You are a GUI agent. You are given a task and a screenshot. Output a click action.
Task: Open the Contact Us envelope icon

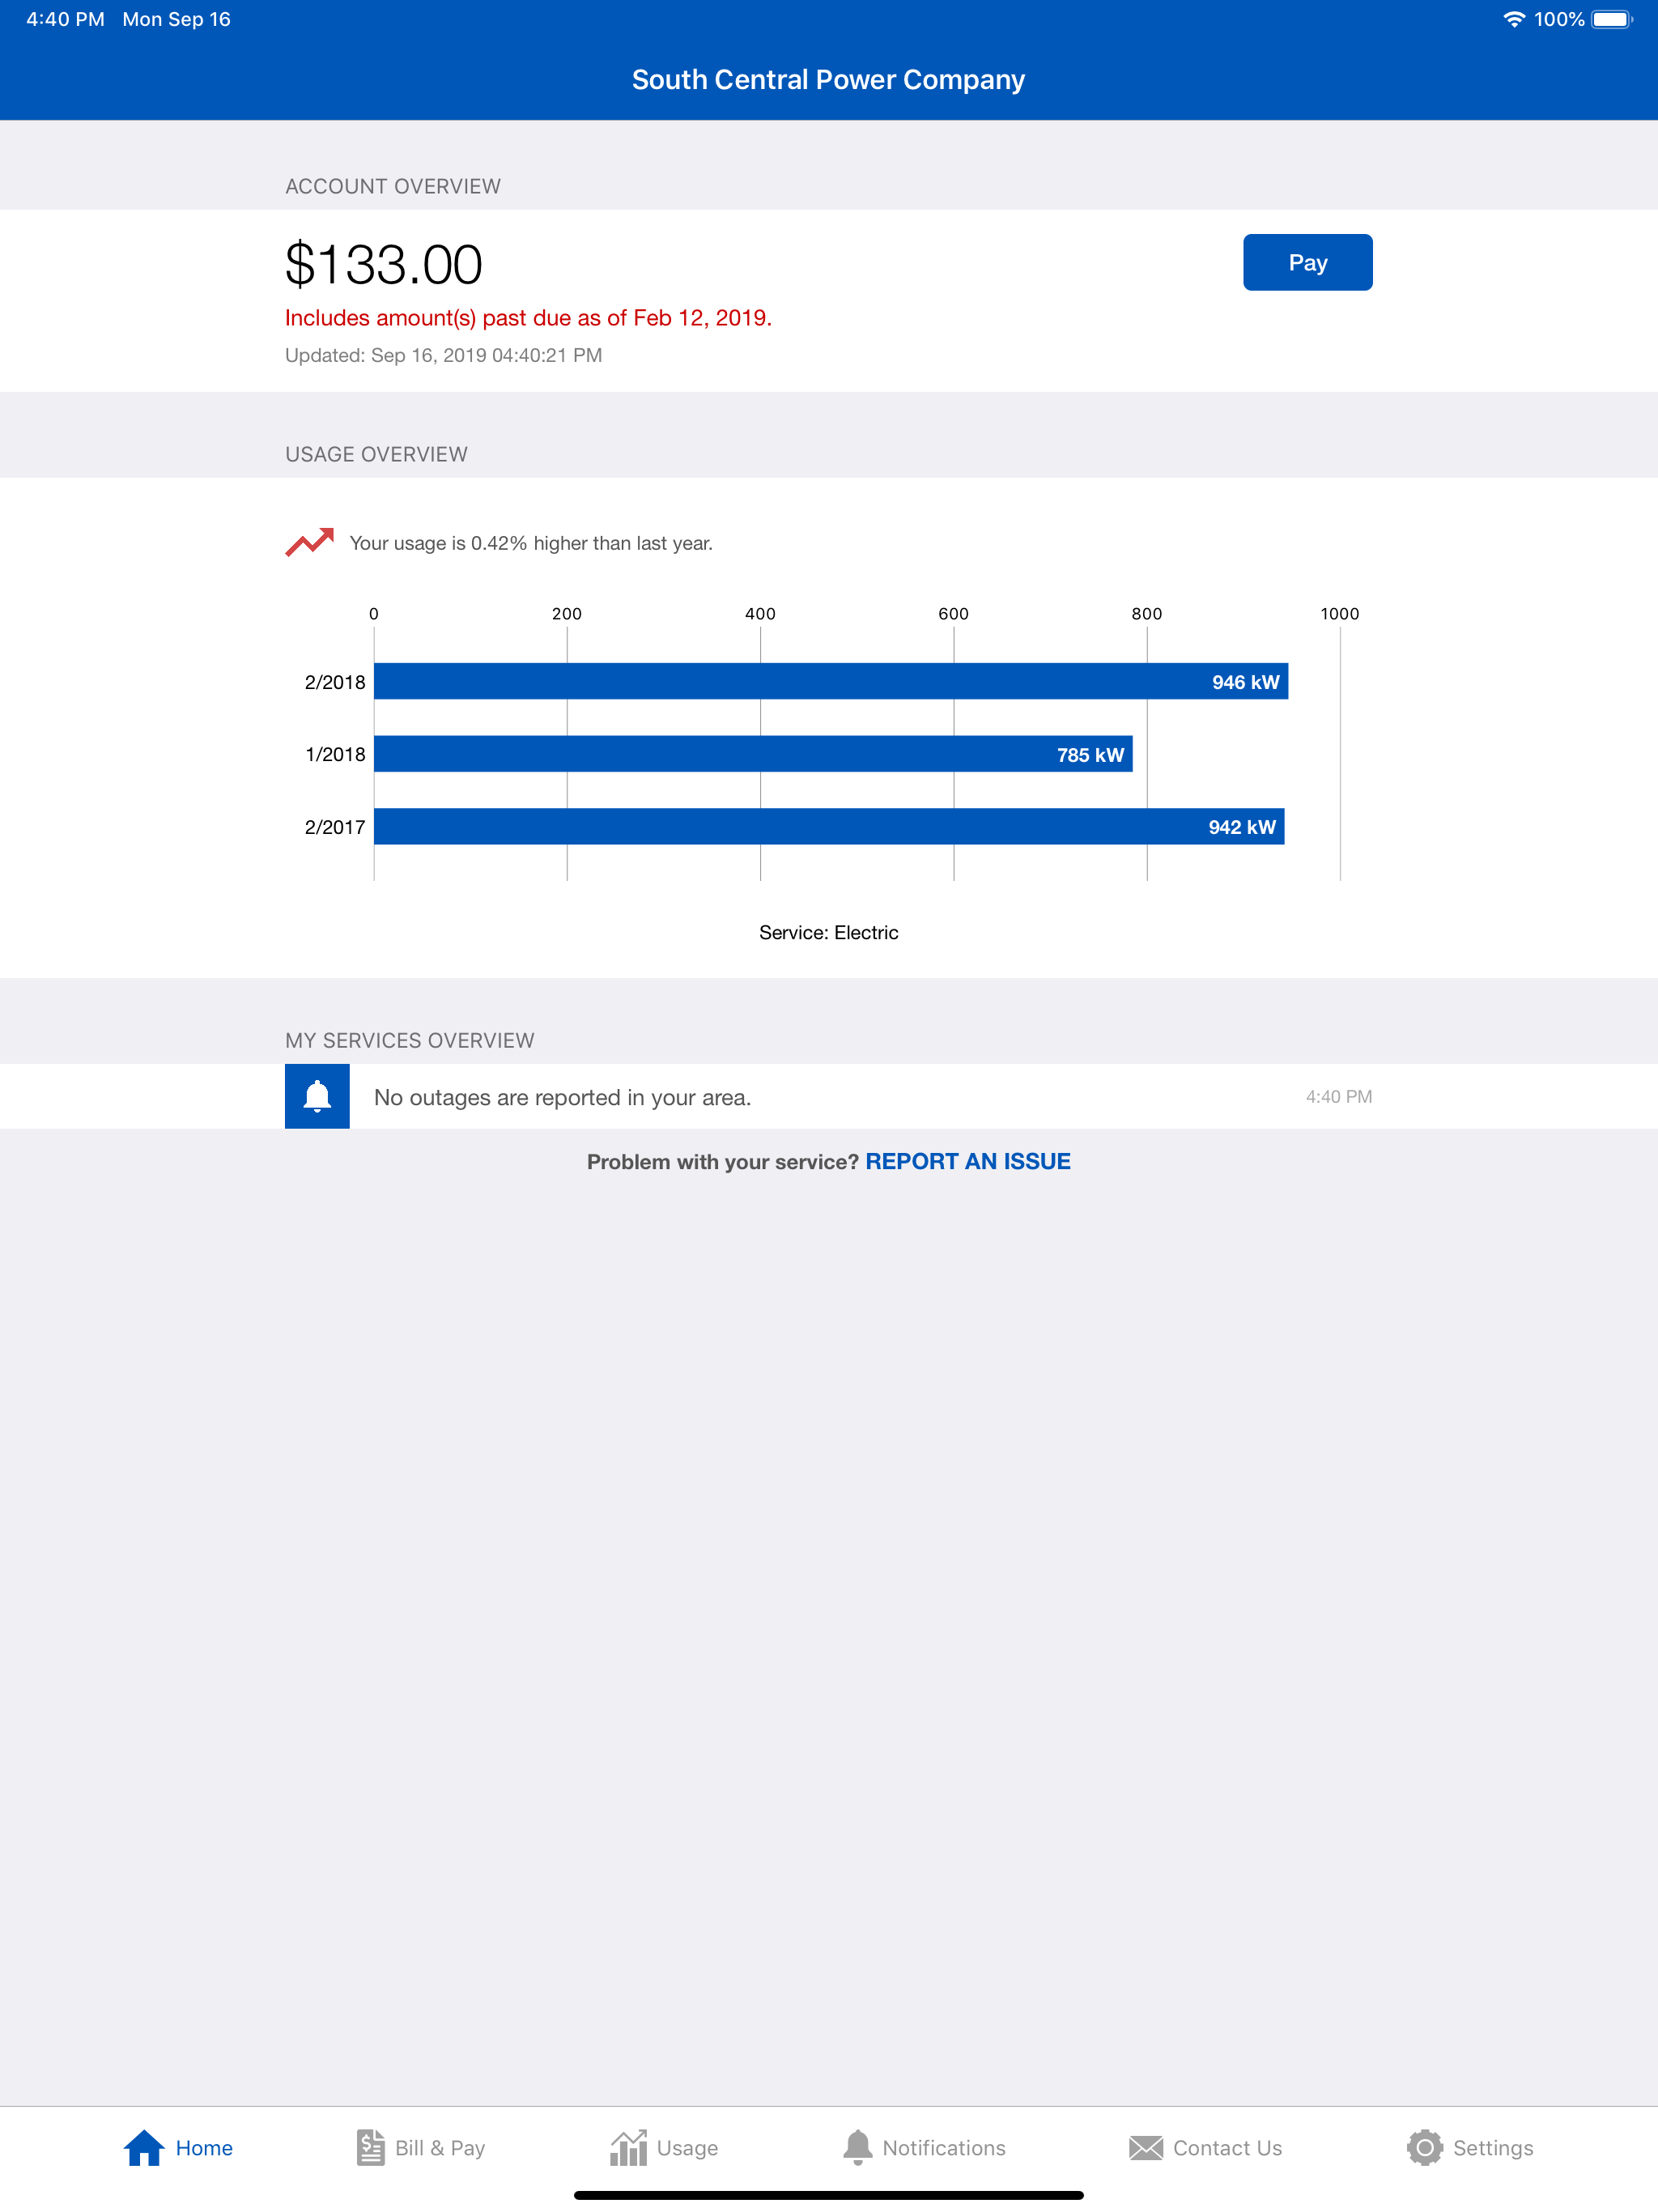coord(1145,2148)
